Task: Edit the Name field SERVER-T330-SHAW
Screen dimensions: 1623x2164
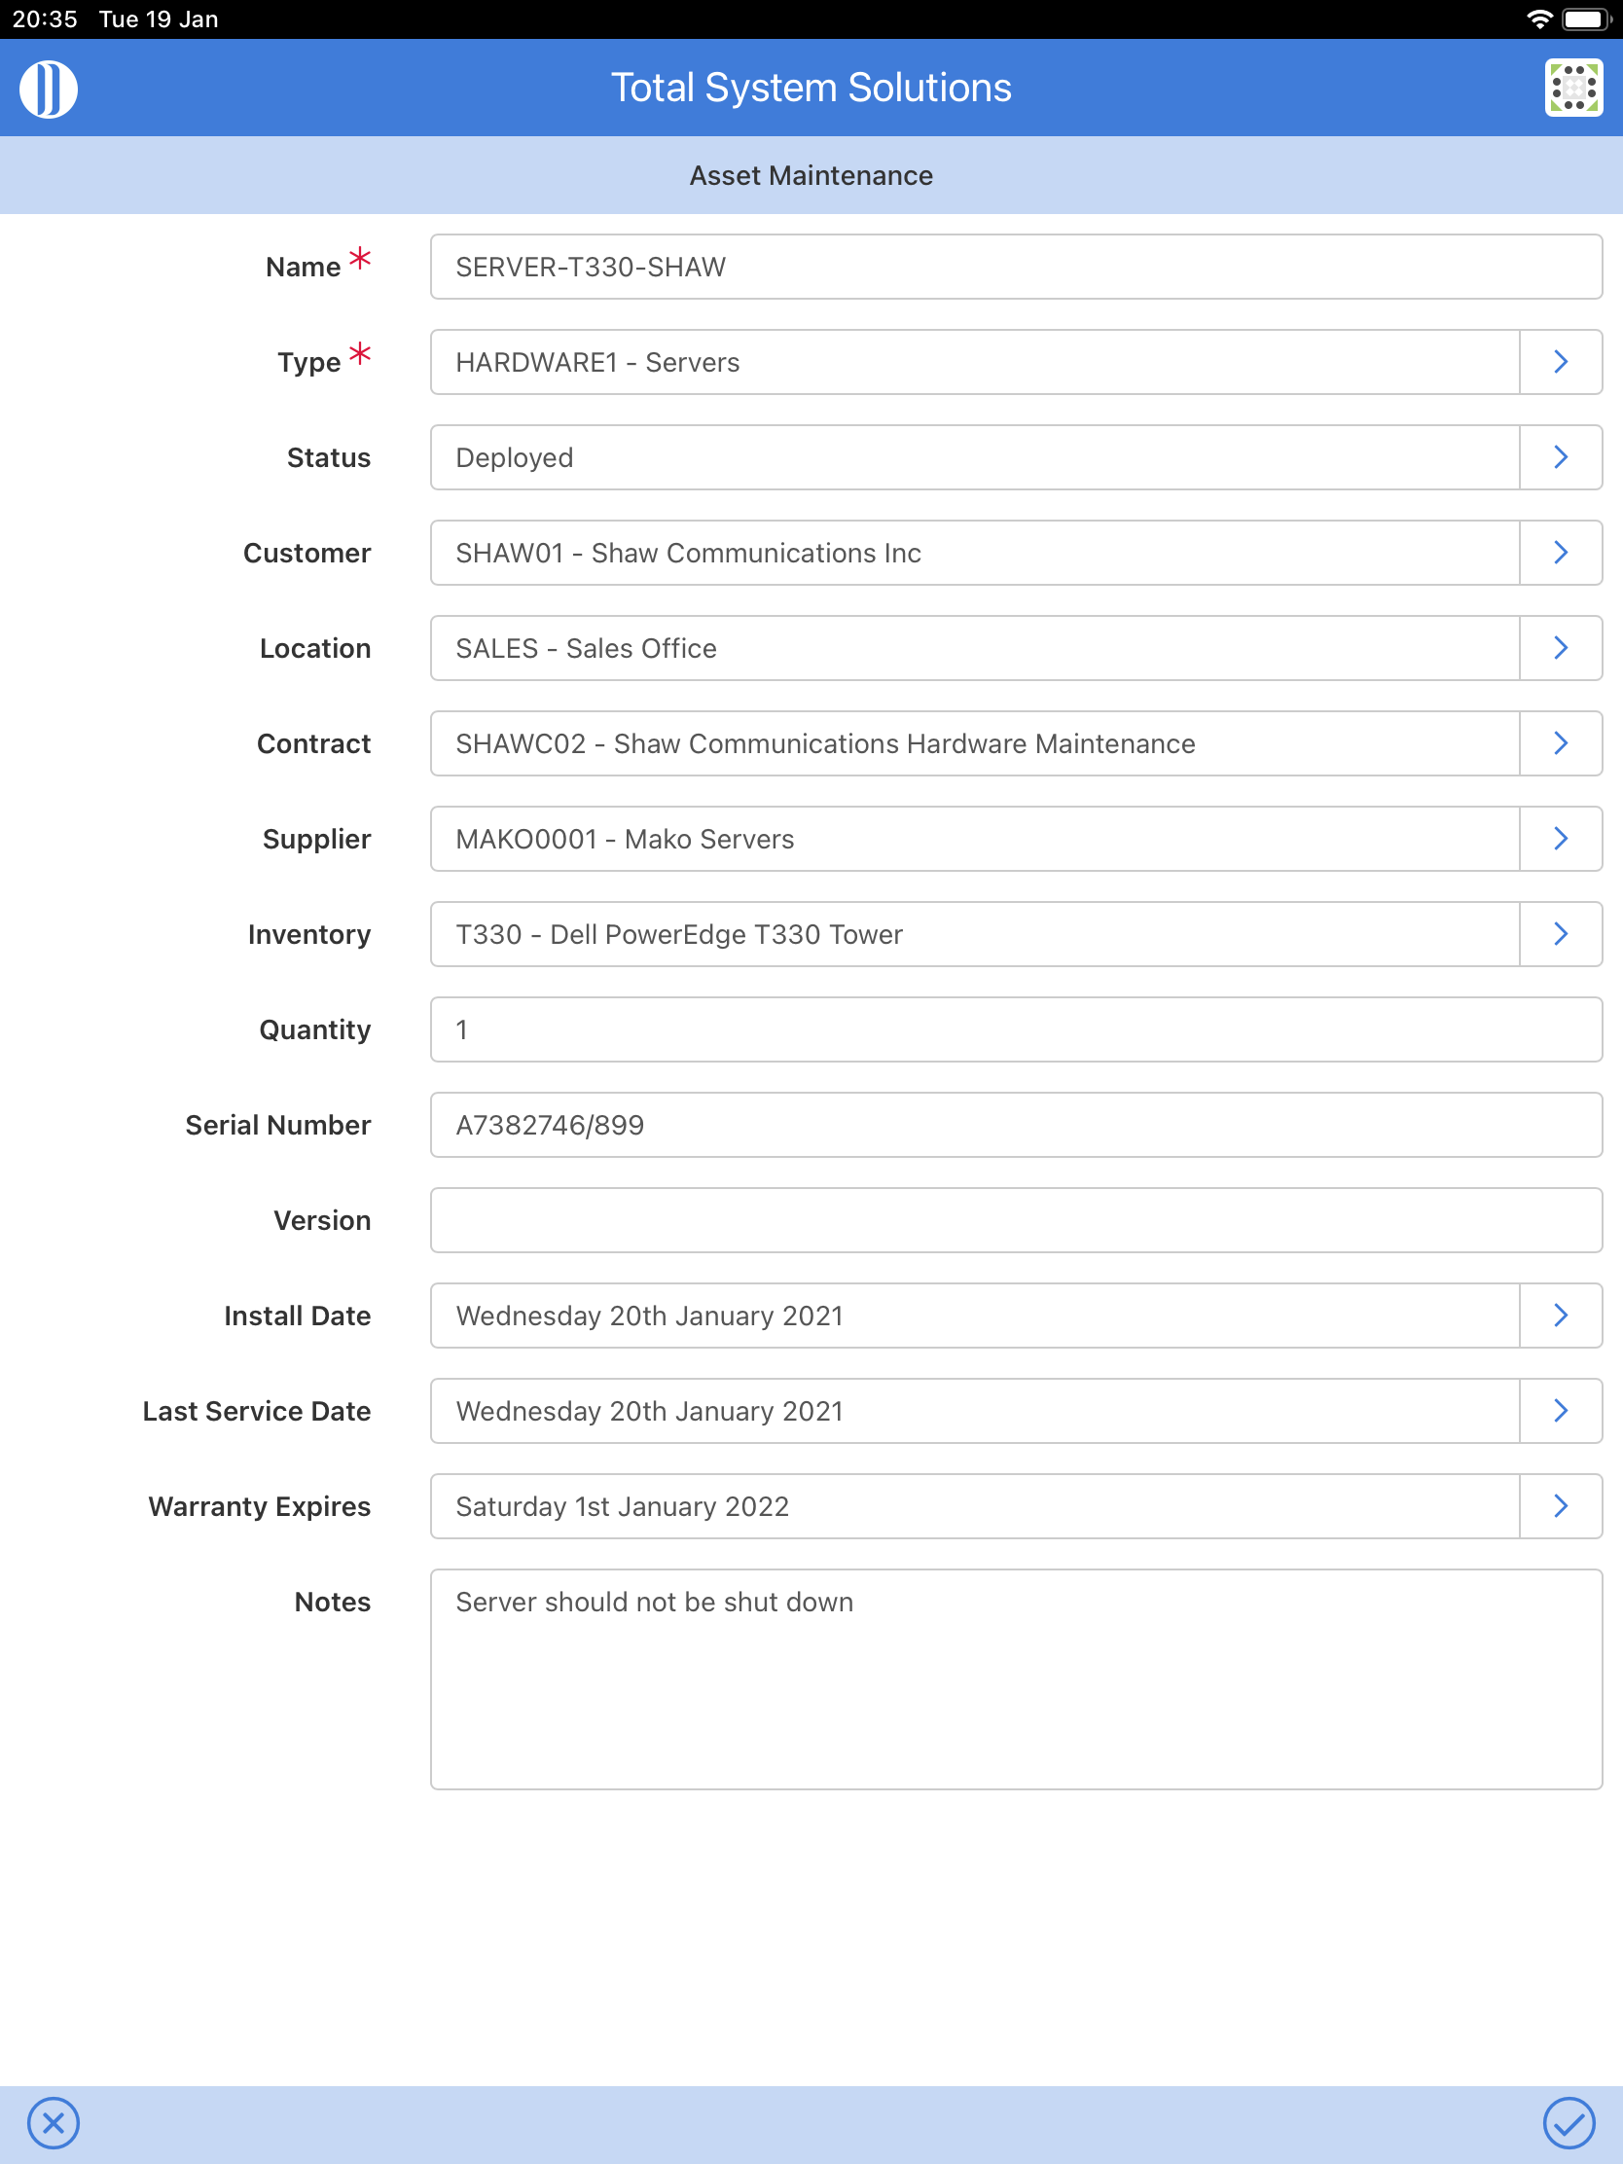Action: 1016,266
